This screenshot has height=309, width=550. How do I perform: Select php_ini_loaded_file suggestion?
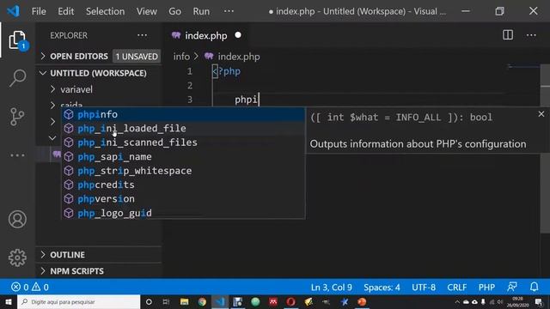point(184,129)
